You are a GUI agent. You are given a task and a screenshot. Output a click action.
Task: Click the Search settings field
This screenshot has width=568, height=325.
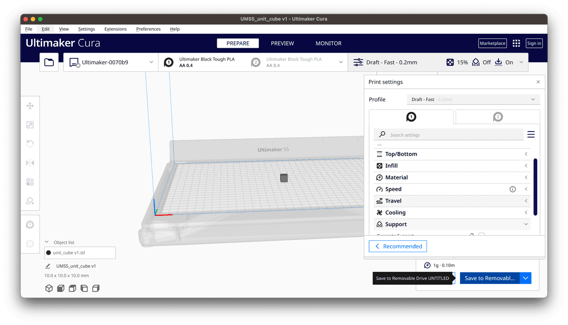point(449,135)
